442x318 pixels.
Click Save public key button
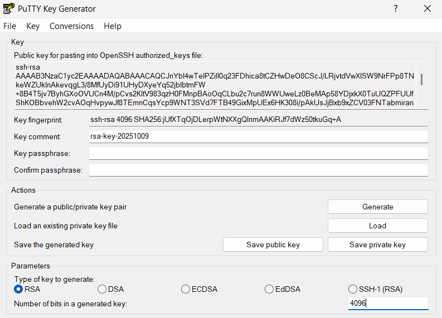click(x=273, y=244)
